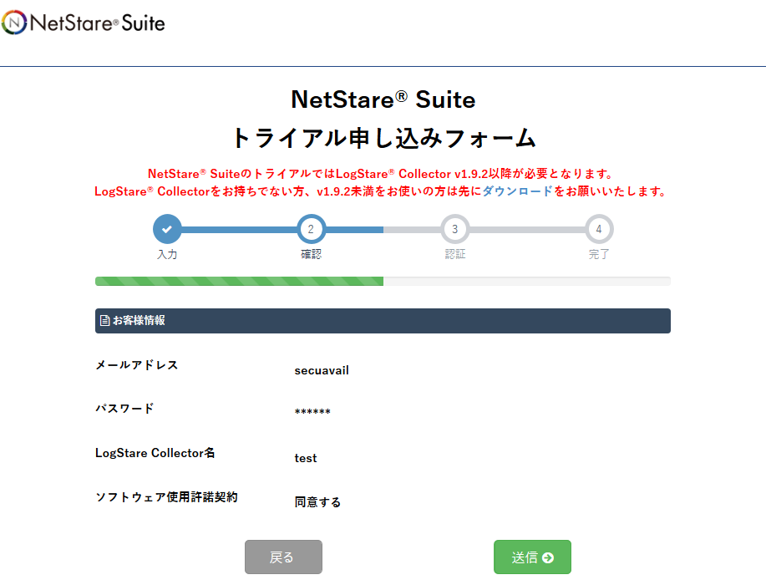766x585 pixels.
Task: Click the red v1.9.2以降 requirement notice line
Action: (381, 174)
